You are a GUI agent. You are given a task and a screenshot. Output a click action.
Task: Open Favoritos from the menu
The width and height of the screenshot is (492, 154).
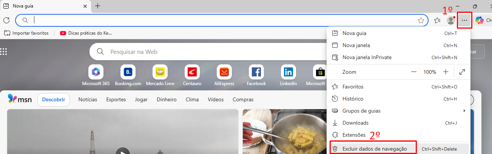pos(398,87)
